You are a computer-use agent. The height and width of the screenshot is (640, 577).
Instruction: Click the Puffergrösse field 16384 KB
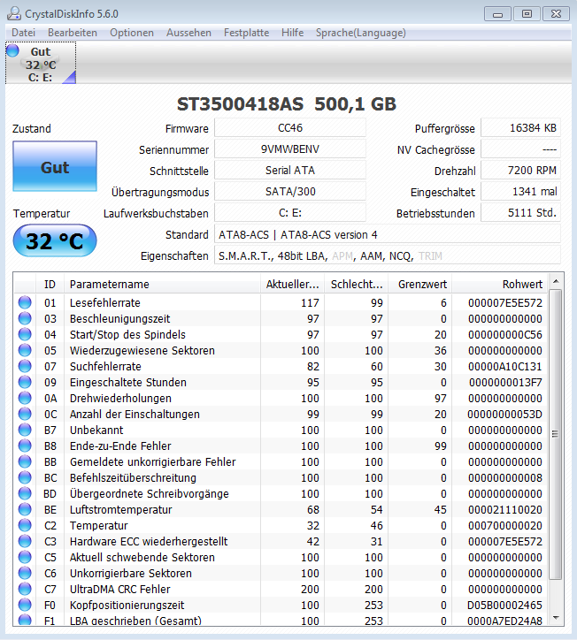click(520, 128)
